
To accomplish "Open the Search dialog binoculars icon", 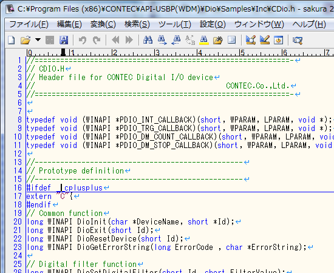I will pos(148,40).
